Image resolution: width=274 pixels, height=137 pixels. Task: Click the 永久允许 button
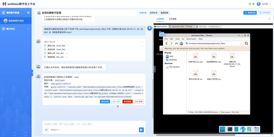click(x=116, y=101)
